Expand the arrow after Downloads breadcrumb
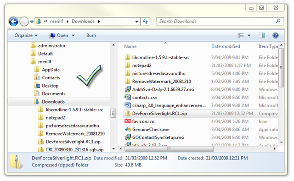This screenshot has width=294, height=181. [x=99, y=22]
